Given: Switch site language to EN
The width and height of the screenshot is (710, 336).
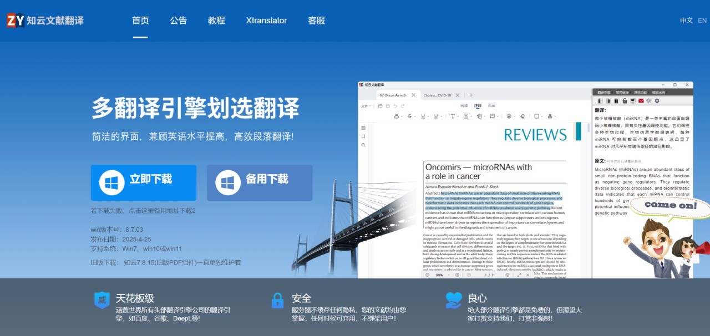Looking at the screenshot, I should point(702,21).
